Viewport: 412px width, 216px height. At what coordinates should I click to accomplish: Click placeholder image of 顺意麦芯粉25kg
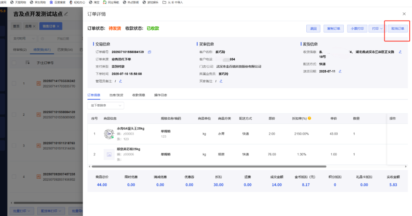[109, 154]
